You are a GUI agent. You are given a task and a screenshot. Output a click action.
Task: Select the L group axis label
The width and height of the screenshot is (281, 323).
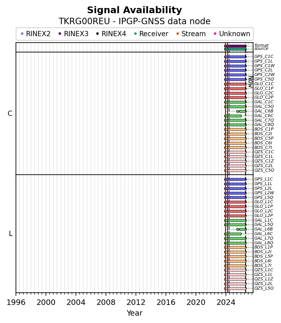tap(11, 234)
